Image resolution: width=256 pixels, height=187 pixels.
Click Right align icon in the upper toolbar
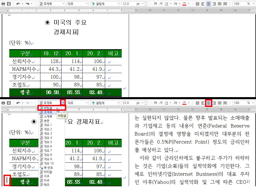(214, 4)
